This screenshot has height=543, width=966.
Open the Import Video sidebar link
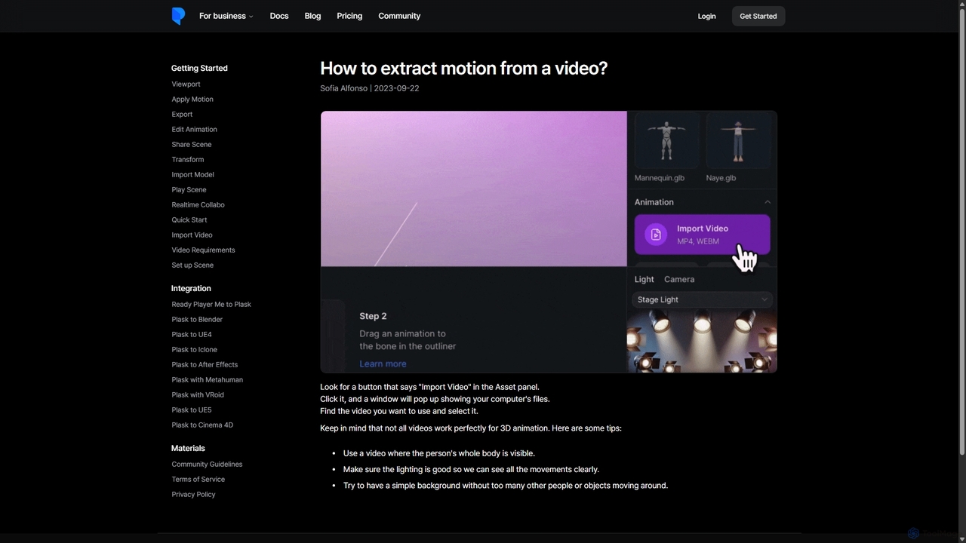[x=192, y=235]
